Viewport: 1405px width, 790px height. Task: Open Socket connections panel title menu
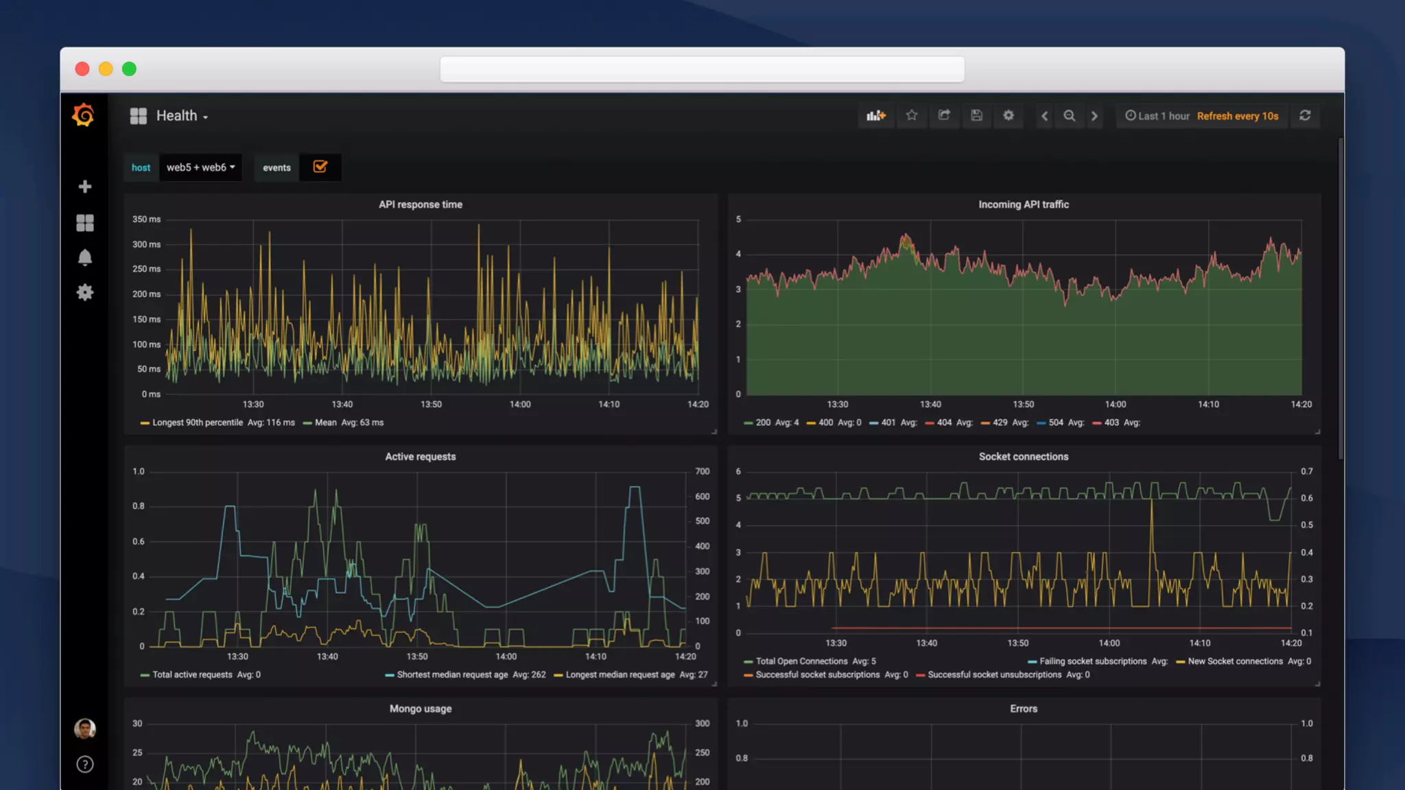pyautogui.click(x=1024, y=457)
